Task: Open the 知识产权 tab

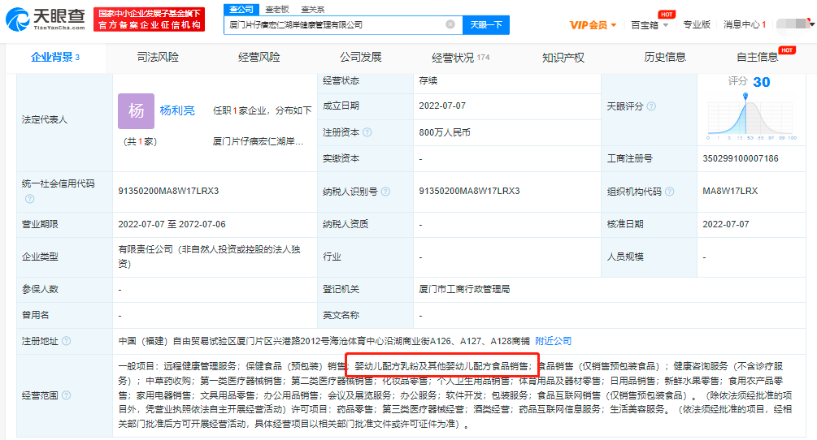Action: tap(563, 57)
